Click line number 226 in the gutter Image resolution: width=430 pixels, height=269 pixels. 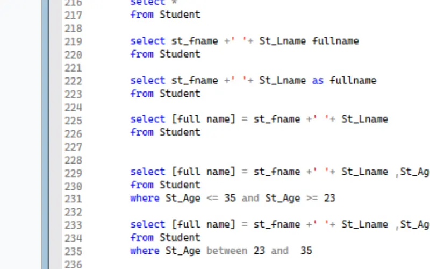73,134
